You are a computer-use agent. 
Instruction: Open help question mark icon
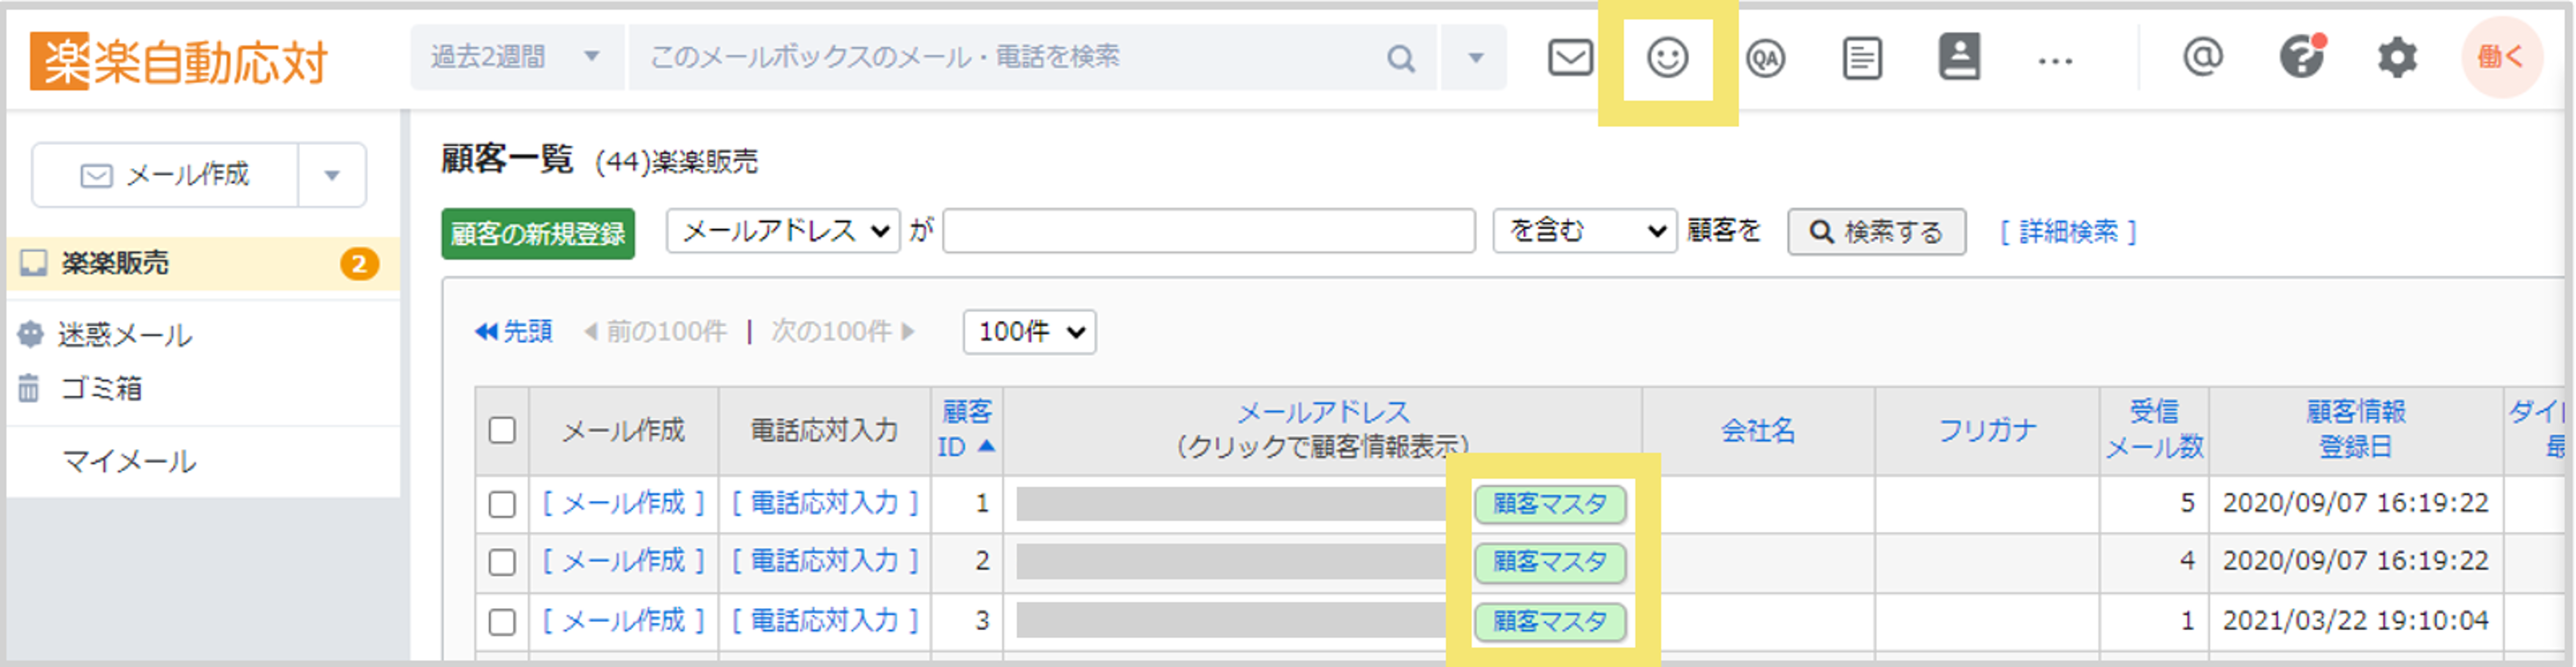[2301, 57]
